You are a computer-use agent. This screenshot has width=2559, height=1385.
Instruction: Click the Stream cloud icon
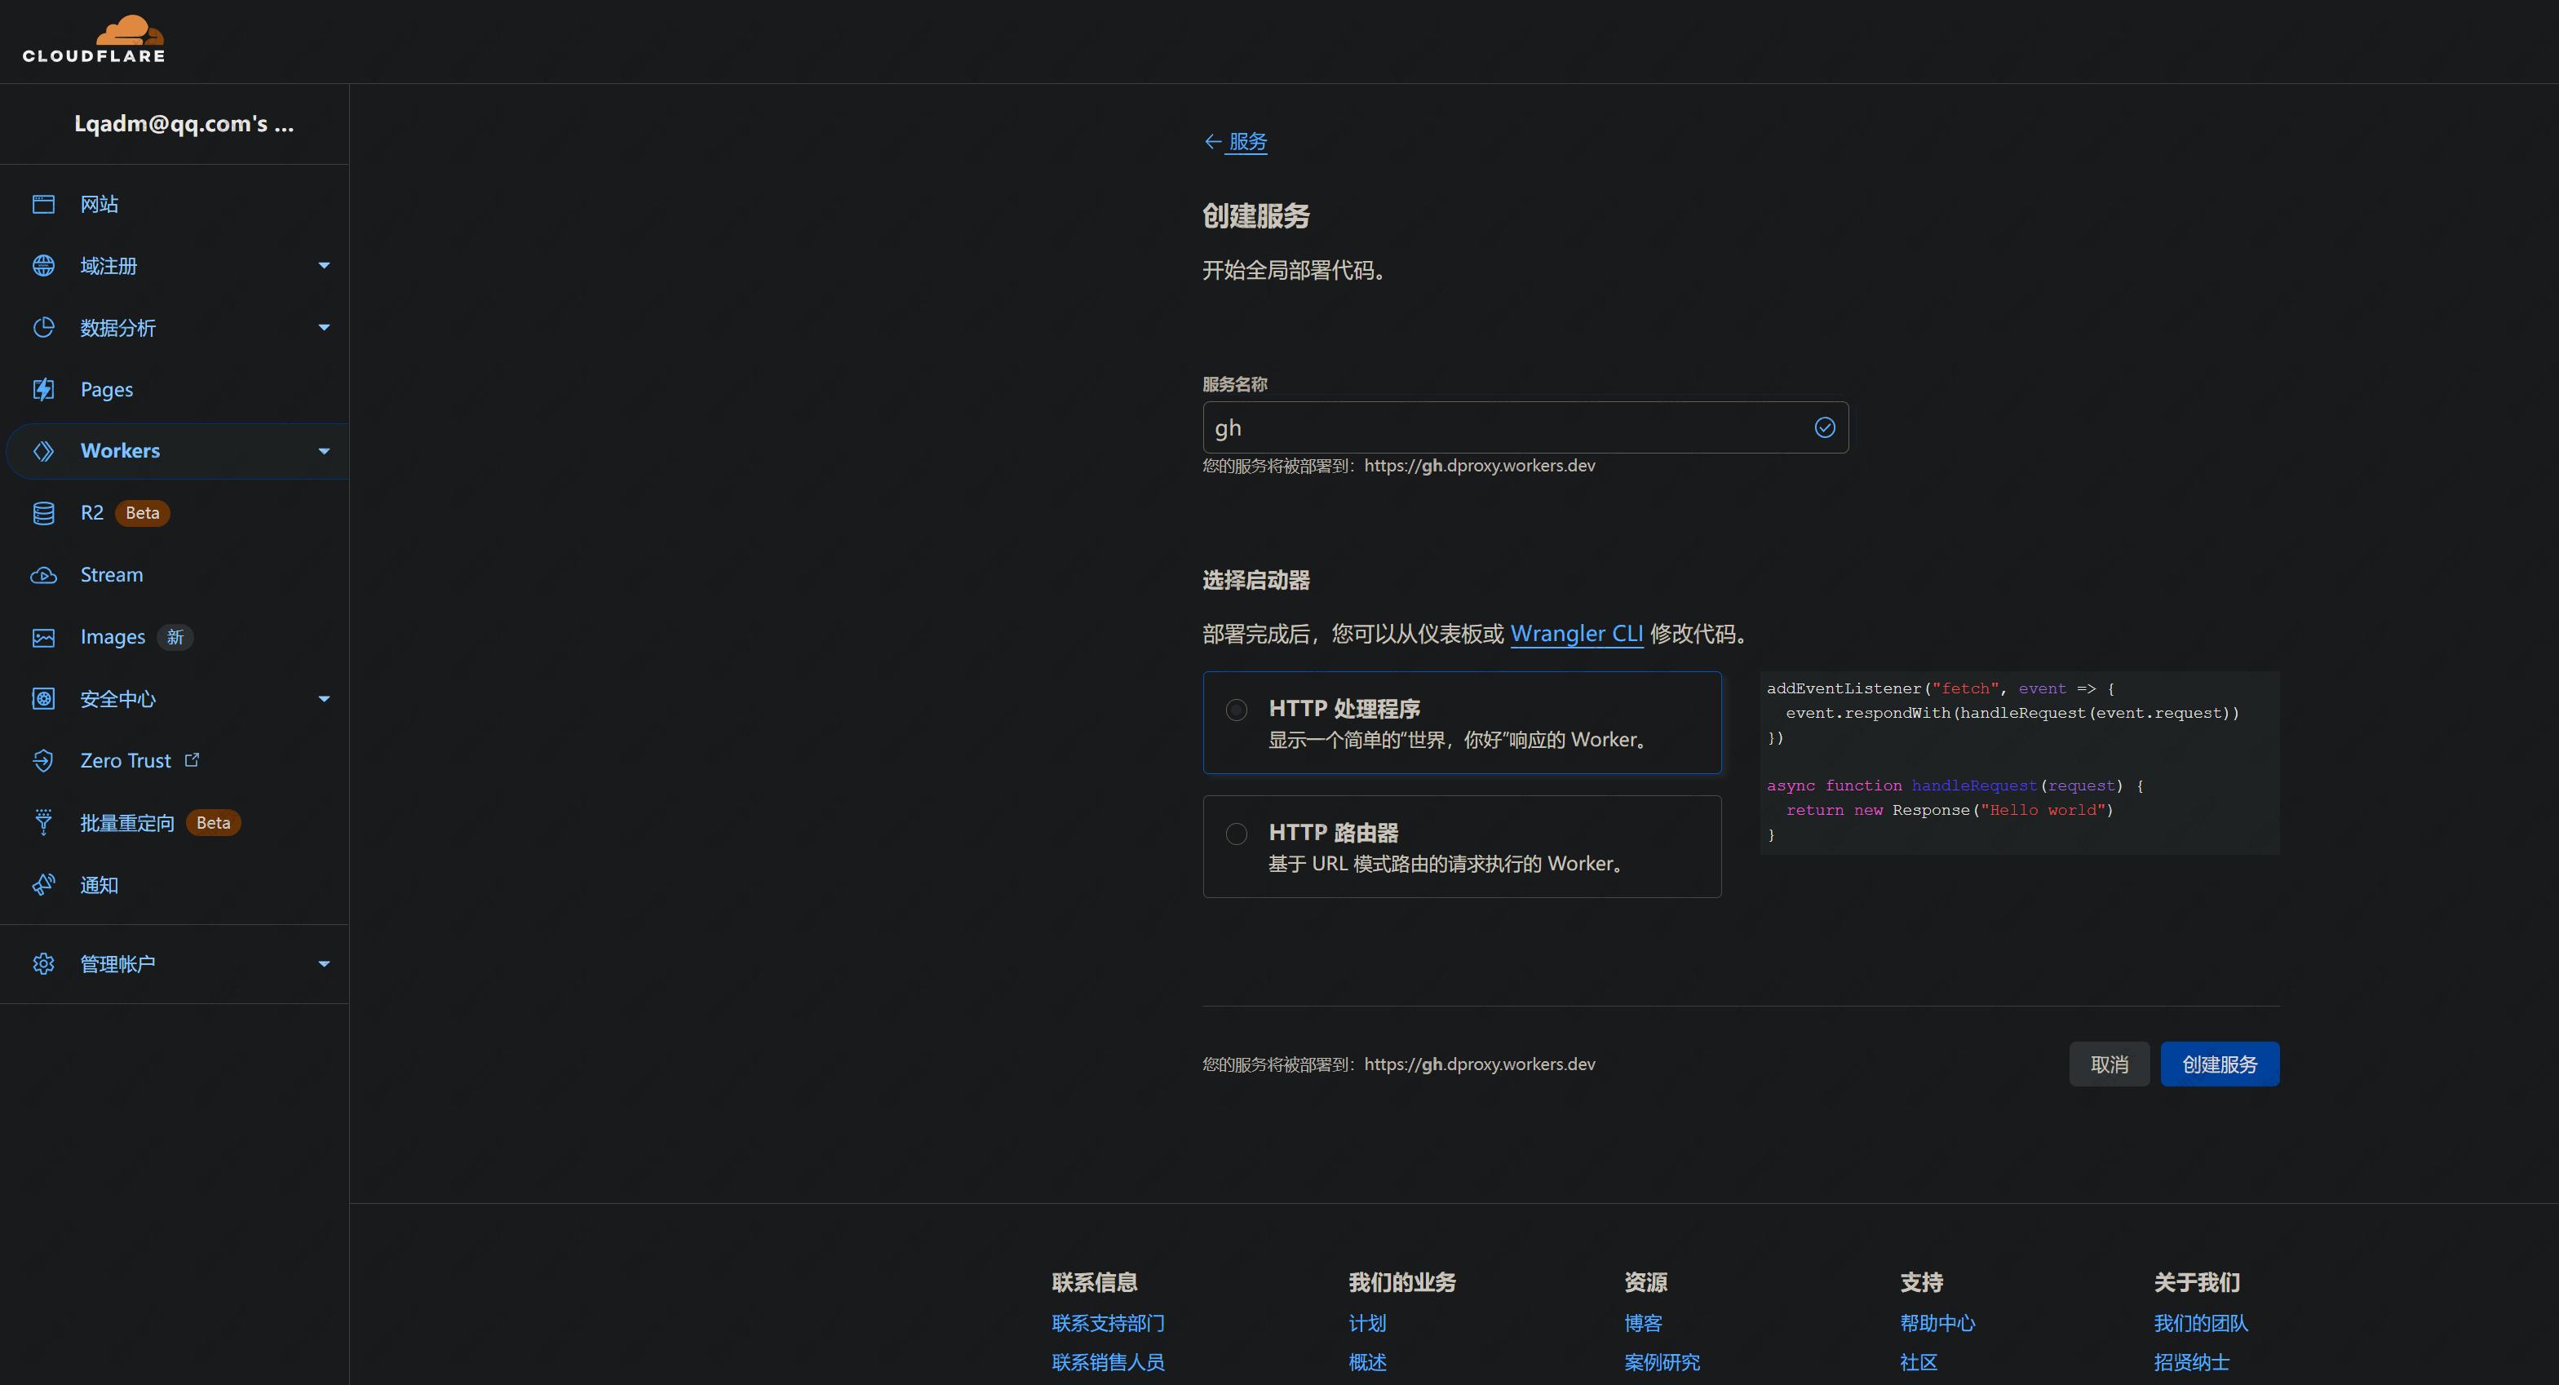point(44,575)
